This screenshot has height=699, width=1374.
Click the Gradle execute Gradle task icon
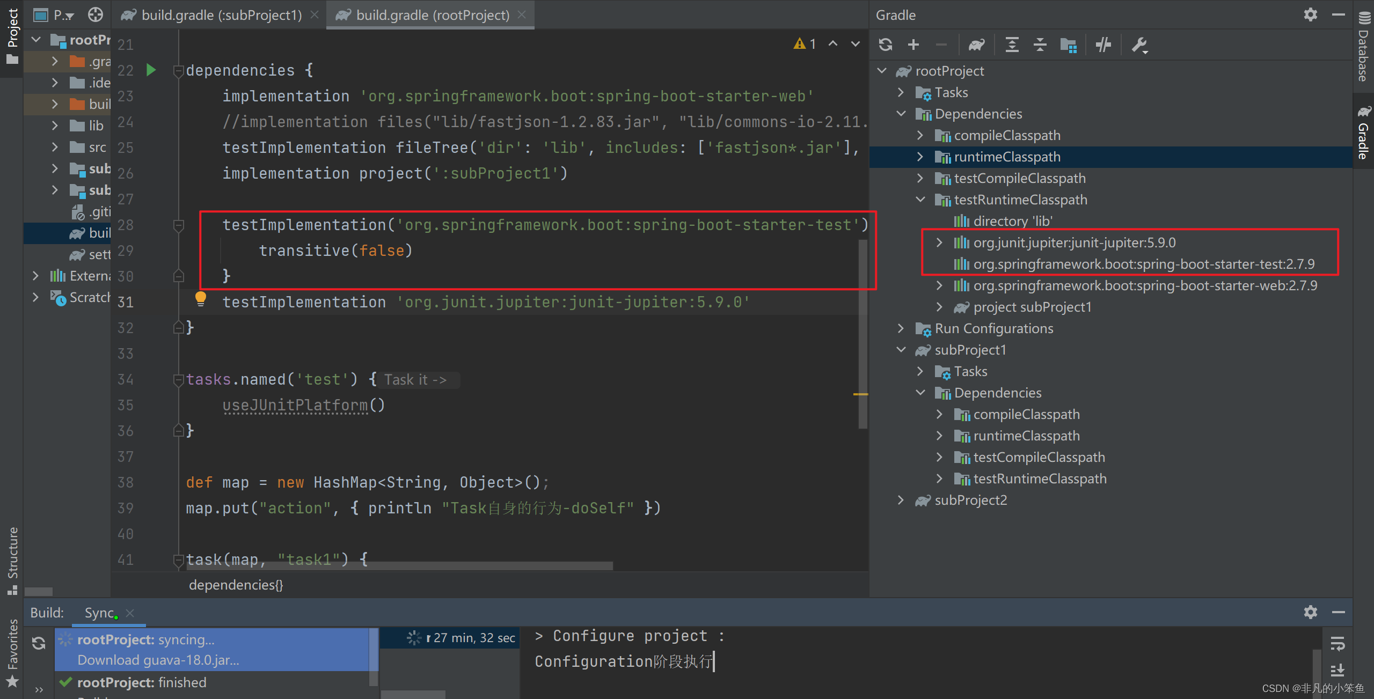(x=978, y=45)
